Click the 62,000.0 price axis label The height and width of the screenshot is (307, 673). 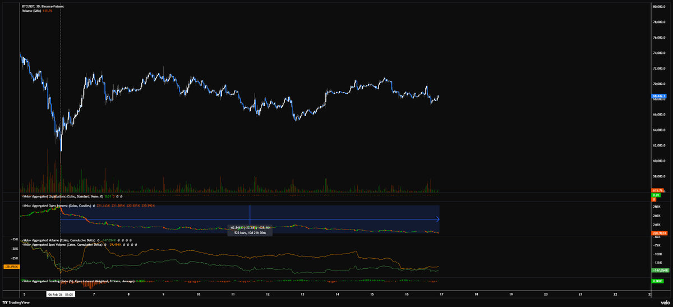[660, 145]
